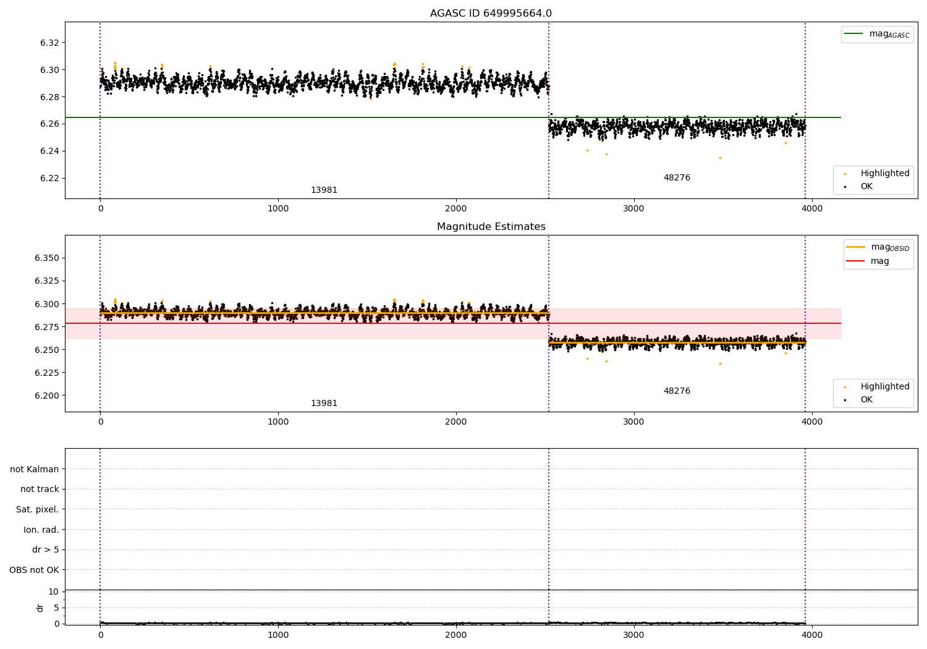Click Highlighted legend label in top plot
Image resolution: width=927 pixels, height=649 pixels.
(885, 174)
